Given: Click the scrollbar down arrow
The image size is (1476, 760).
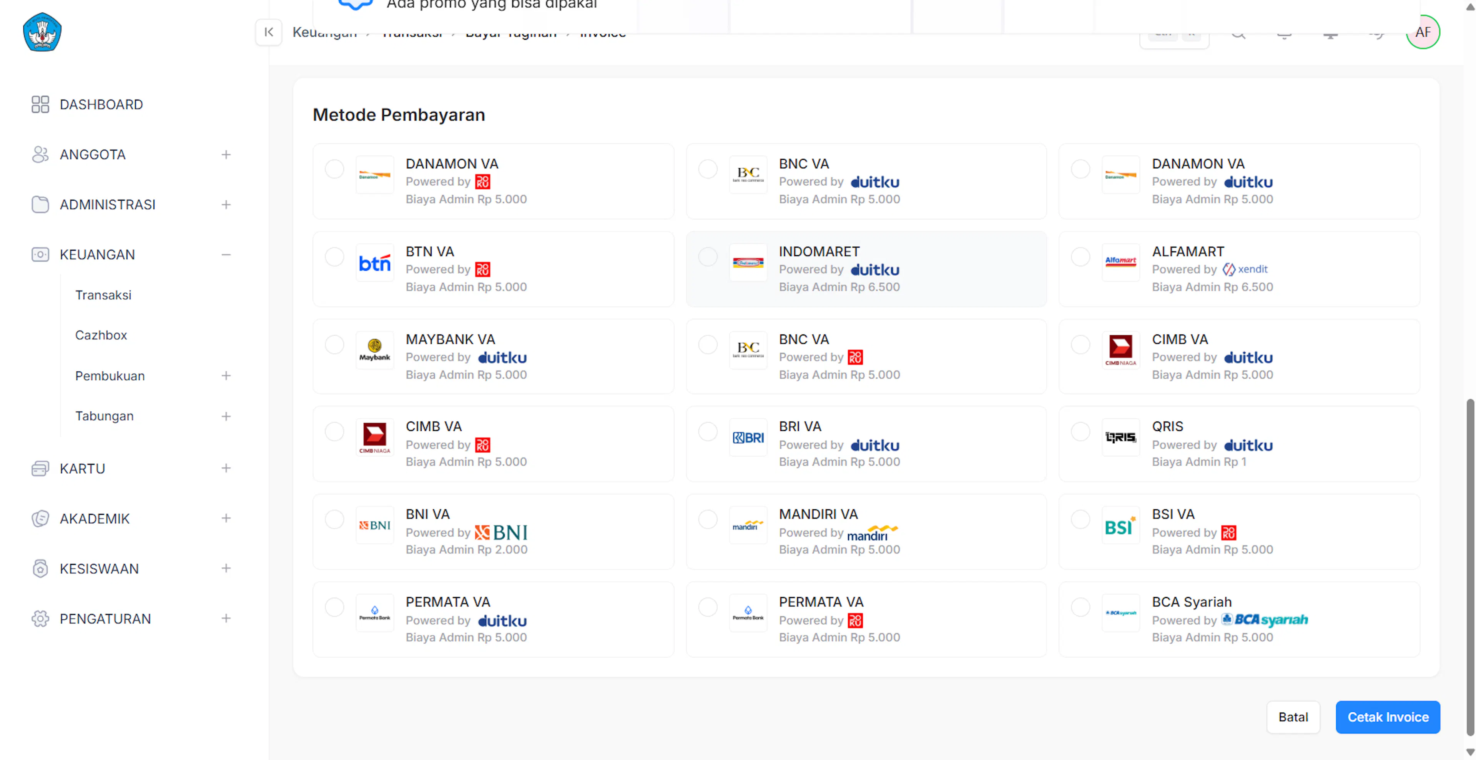Looking at the screenshot, I should pyautogui.click(x=1470, y=753).
